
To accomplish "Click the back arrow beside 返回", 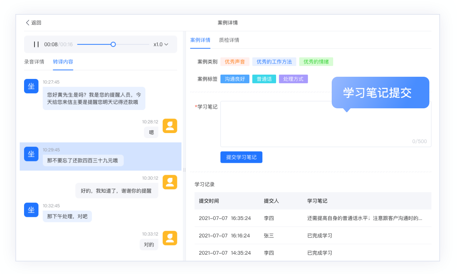I will [28, 23].
